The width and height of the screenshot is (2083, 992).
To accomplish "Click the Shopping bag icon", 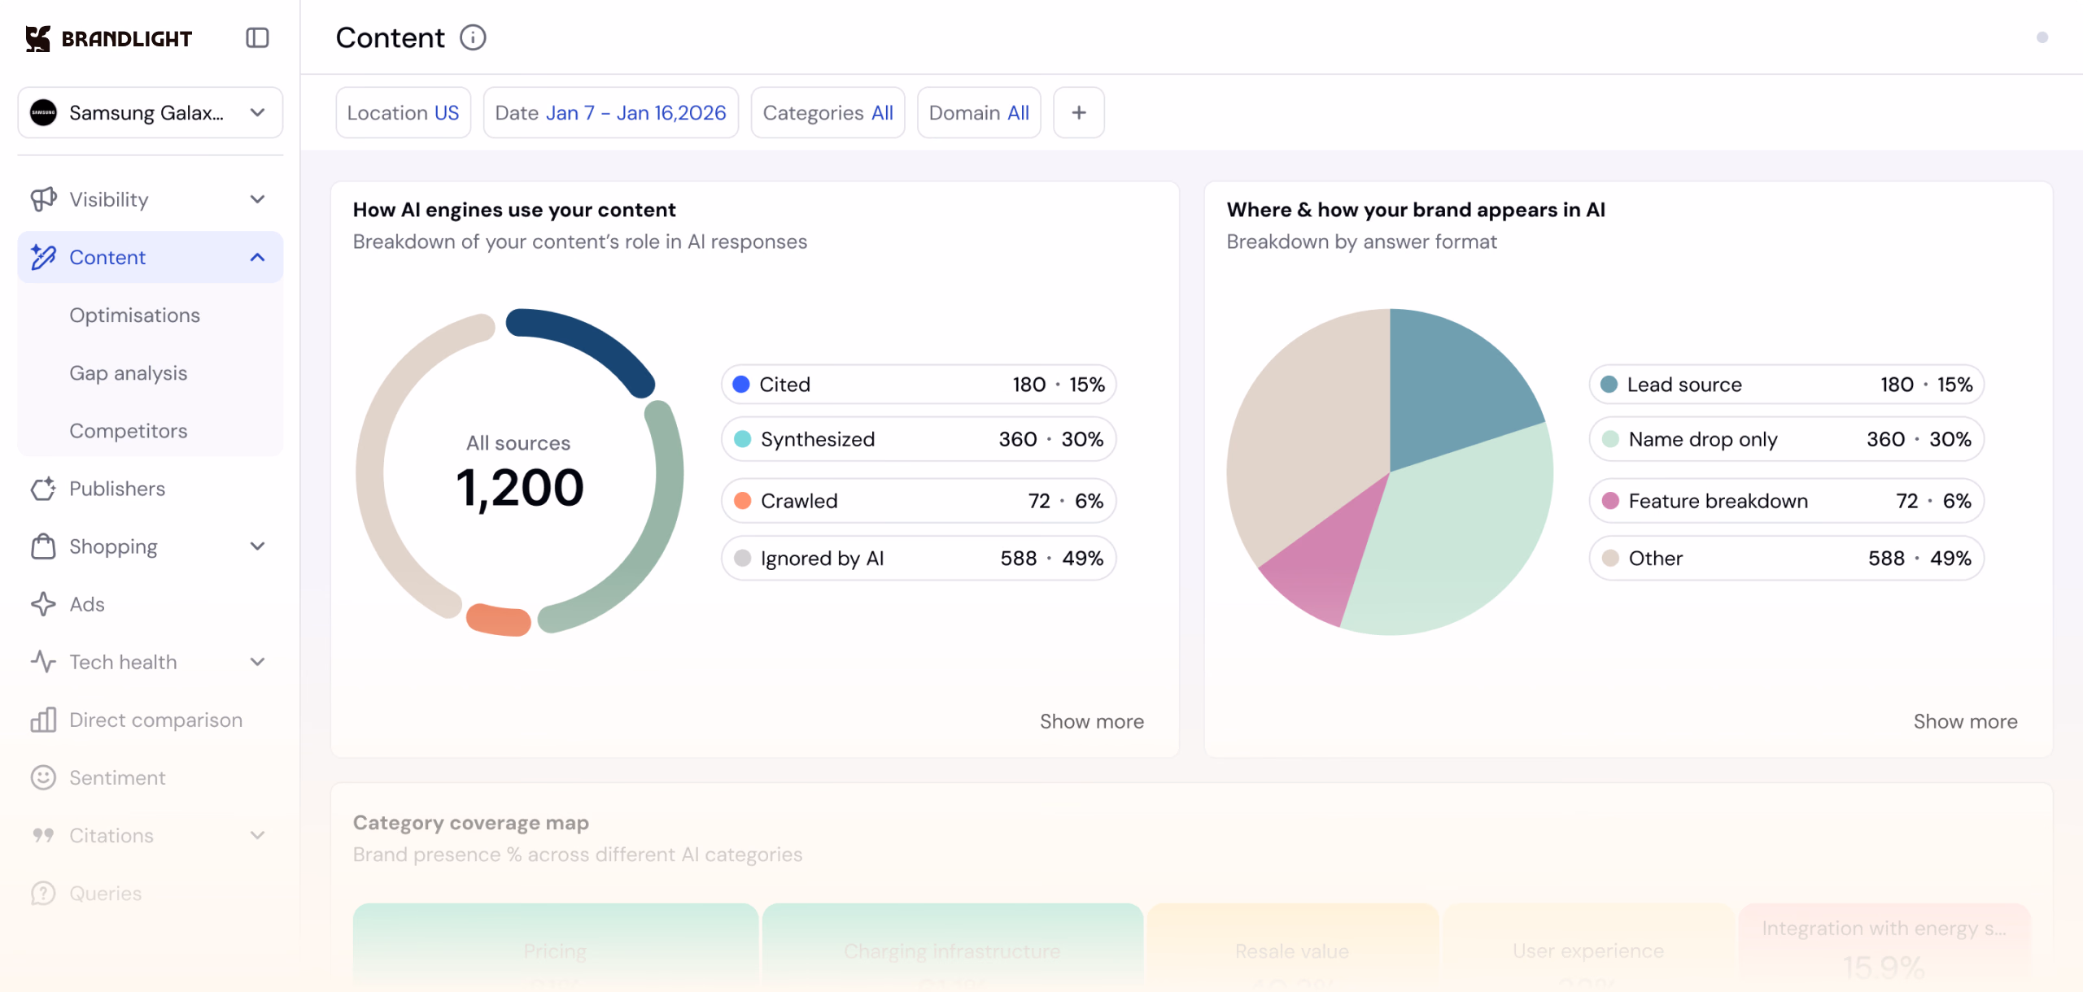I will [43, 546].
